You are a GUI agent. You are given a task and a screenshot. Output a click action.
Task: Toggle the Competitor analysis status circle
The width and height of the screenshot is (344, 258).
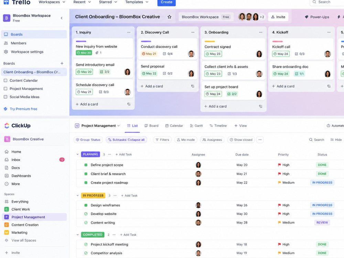pos(86,253)
